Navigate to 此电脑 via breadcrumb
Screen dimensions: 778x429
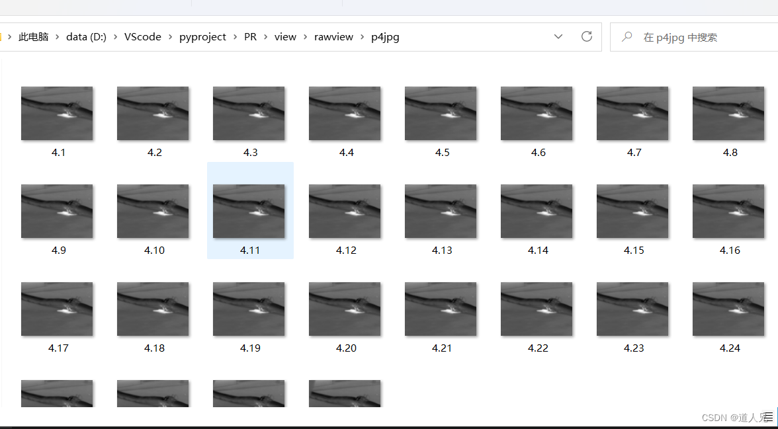[34, 37]
